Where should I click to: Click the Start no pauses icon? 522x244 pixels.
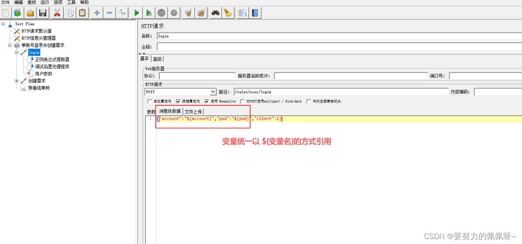point(149,12)
